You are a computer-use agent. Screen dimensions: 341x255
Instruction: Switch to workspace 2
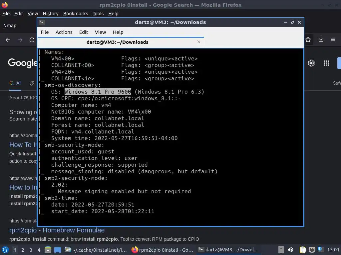tap(23, 250)
